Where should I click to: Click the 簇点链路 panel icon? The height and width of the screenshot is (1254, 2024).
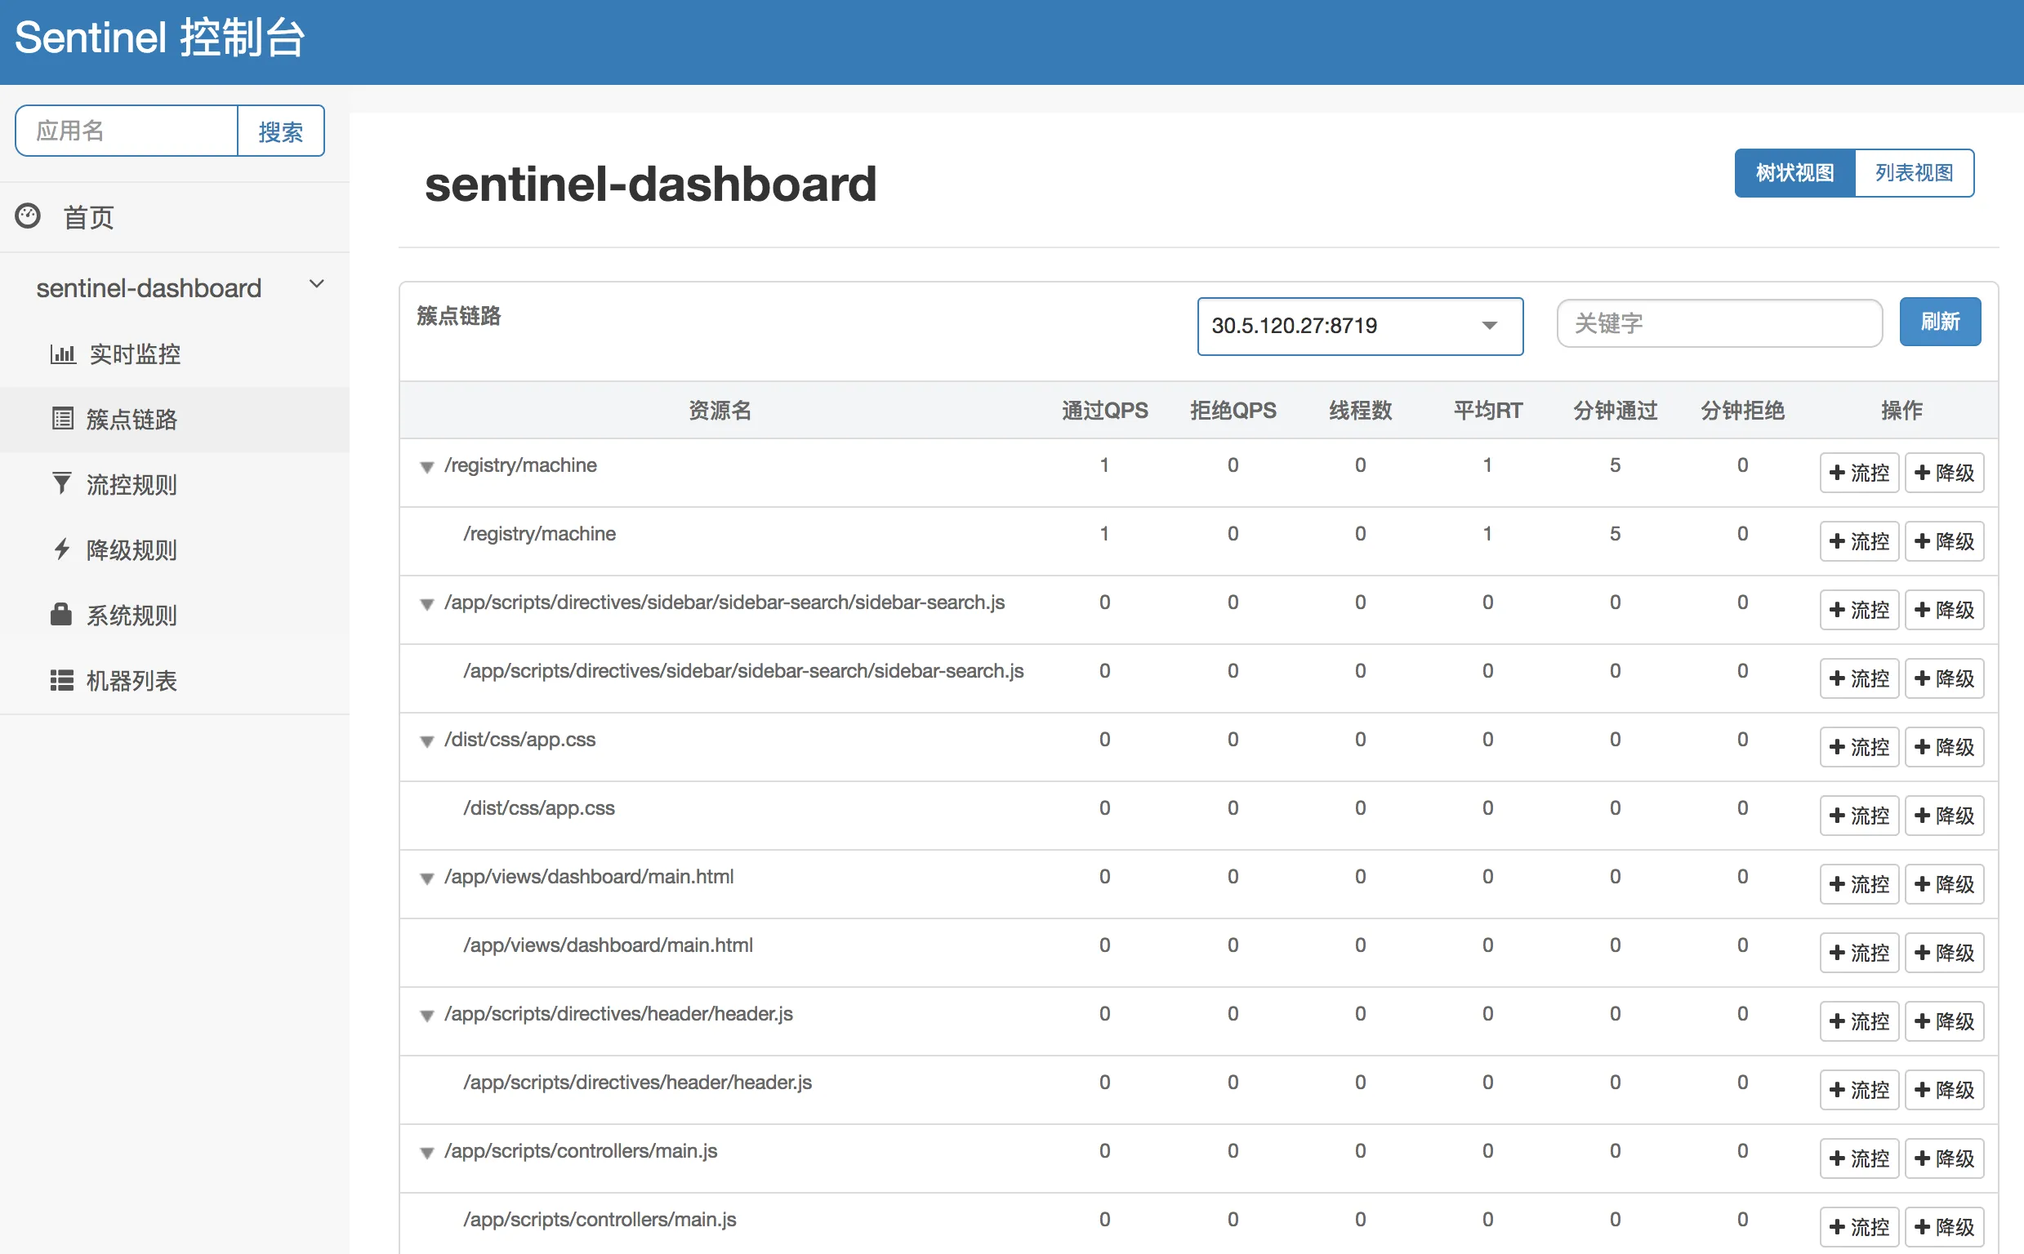62,419
